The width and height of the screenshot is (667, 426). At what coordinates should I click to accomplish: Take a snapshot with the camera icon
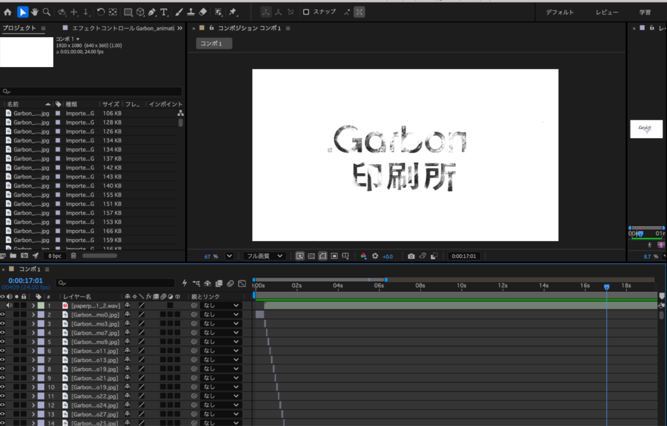point(411,256)
